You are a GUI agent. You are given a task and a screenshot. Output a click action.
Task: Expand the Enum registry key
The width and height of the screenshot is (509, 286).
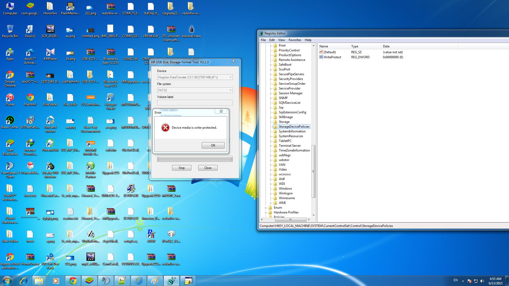point(266,208)
